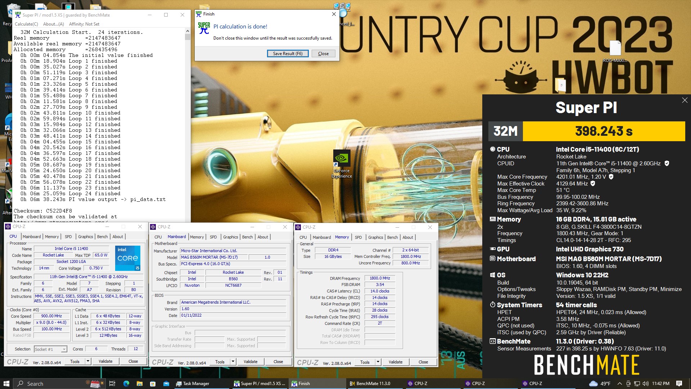Screen dimensions: 691x389
Task: Click Threads value 12 in CPU-Z
Action: point(136,349)
